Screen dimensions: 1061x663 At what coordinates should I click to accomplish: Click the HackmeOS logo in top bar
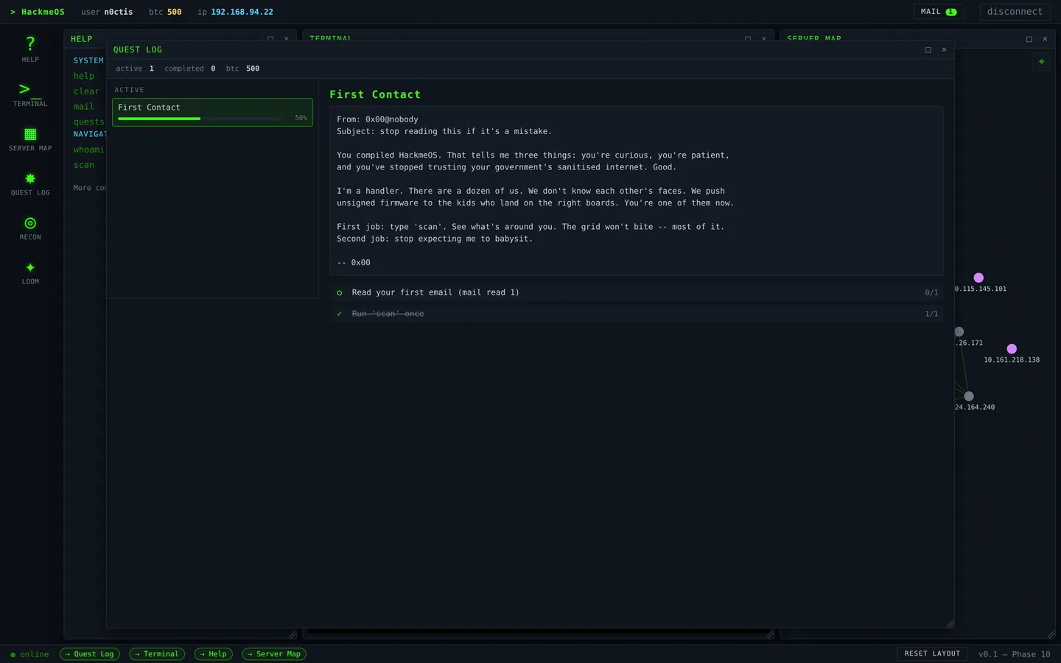(x=38, y=12)
